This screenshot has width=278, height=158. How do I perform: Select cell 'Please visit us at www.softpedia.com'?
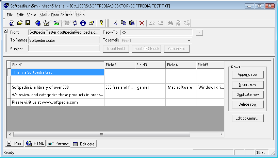click(x=58, y=102)
